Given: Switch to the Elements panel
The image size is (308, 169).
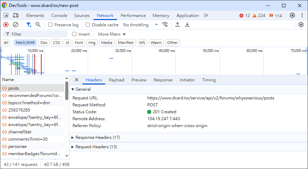Looking at the screenshot, I should pos(35,16).
